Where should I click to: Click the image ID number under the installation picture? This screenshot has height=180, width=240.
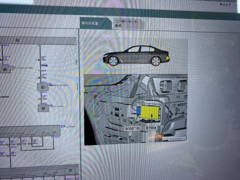pyautogui.click(x=177, y=139)
